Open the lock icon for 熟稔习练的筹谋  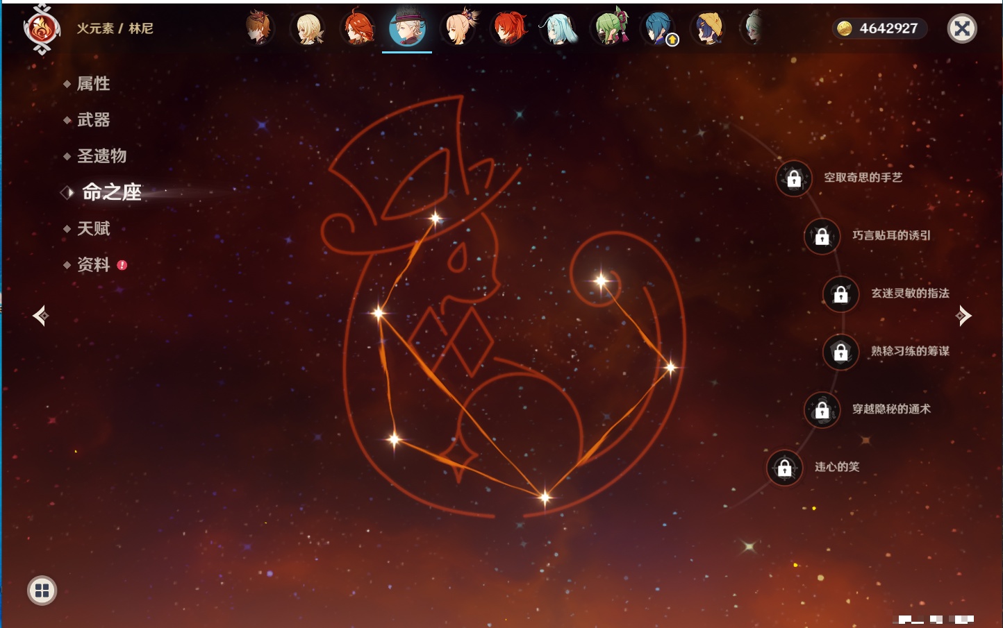(841, 352)
